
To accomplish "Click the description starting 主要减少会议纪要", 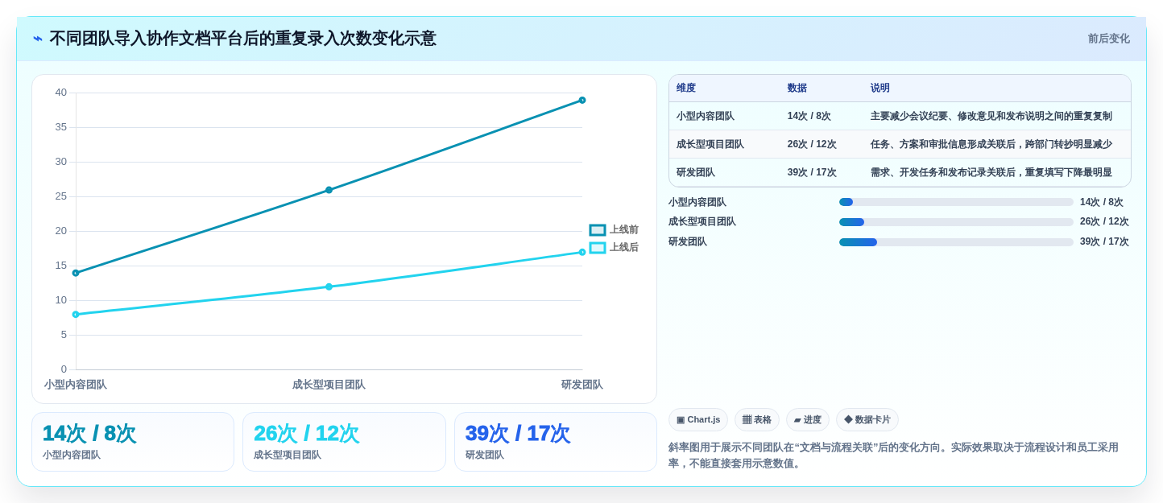I will pos(991,117).
